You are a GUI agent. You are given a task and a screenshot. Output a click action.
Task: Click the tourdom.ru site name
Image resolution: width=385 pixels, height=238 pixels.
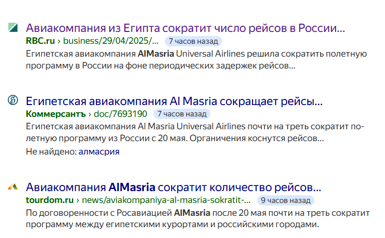(x=50, y=200)
